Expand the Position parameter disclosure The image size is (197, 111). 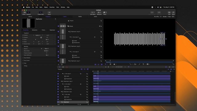click(x=23, y=35)
